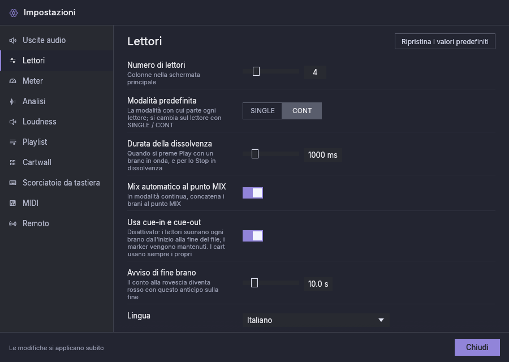This screenshot has height=362, width=509.
Task: Toggle Usa cue-in e cue-out switch
Action: coord(253,236)
